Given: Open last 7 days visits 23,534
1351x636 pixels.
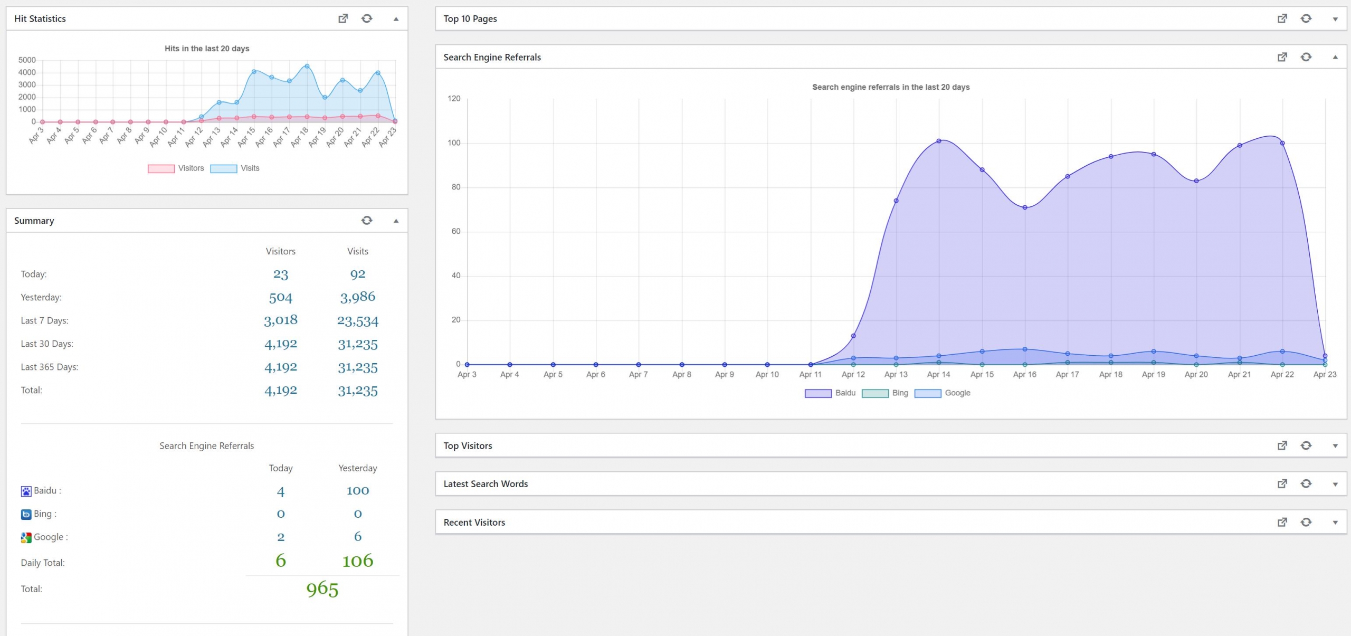Looking at the screenshot, I should [x=358, y=321].
